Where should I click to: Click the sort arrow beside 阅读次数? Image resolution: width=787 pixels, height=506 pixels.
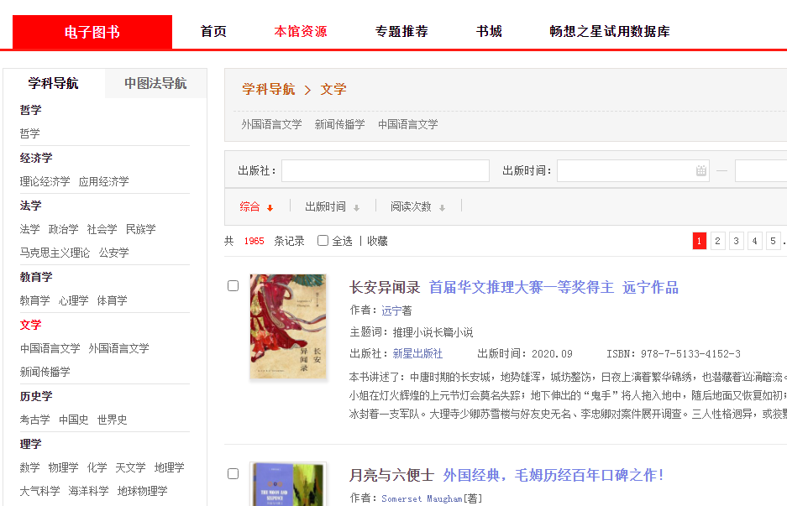pyautogui.click(x=442, y=207)
